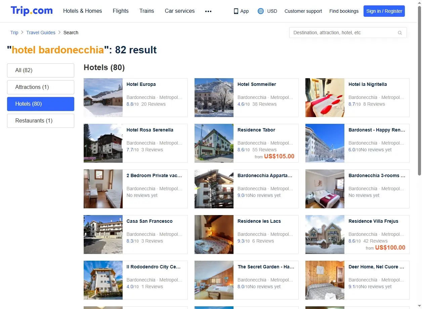
Task: Open Find bookings
Action: [344, 11]
